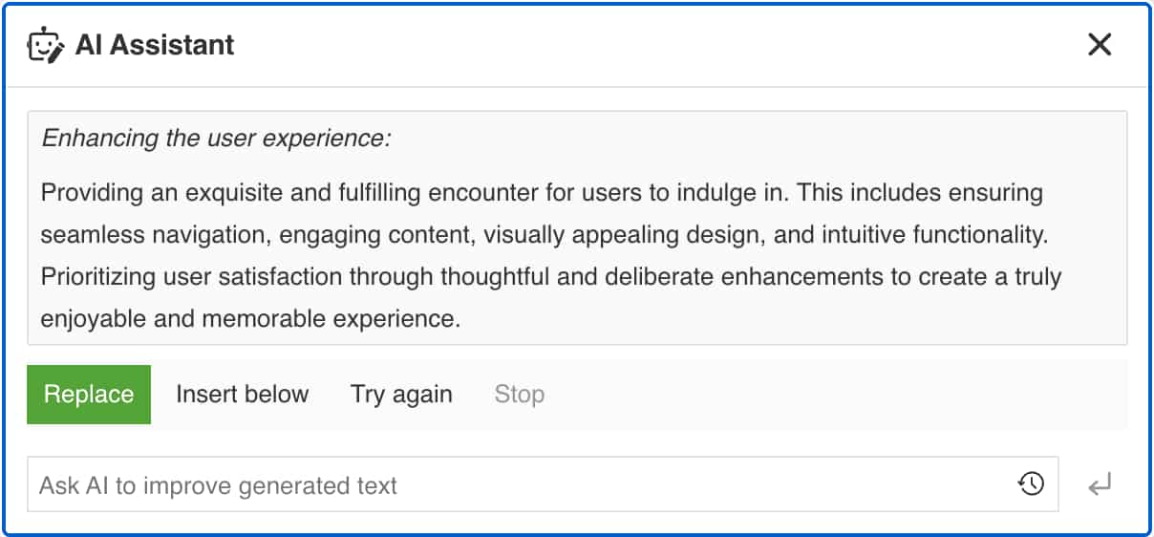Click the italic heading Enhancing the user experience
This screenshot has height=537, width=1154.
tap(216, 139)
